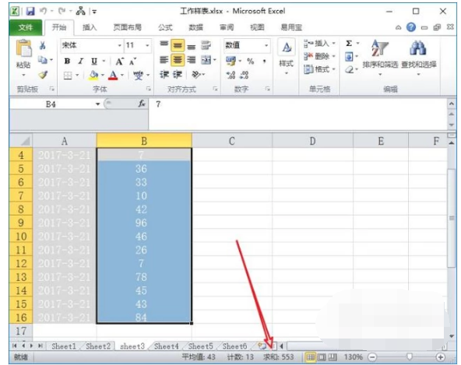This screenshot has height=365, width=461.
Task: Toggle center horizontal alignment
Action: coord(178,60)
